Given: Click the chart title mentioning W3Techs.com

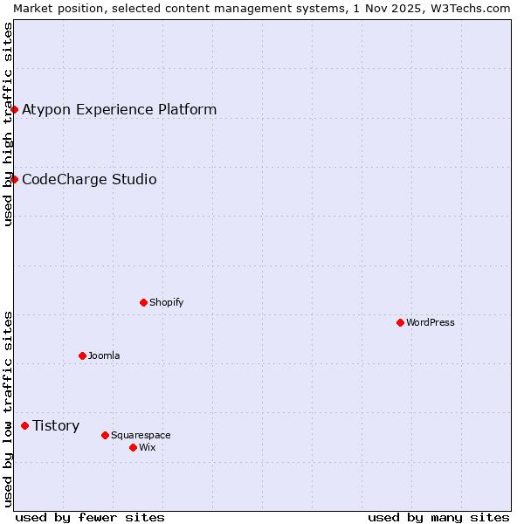Looking at the screenshot, I should tap(262, 8).
